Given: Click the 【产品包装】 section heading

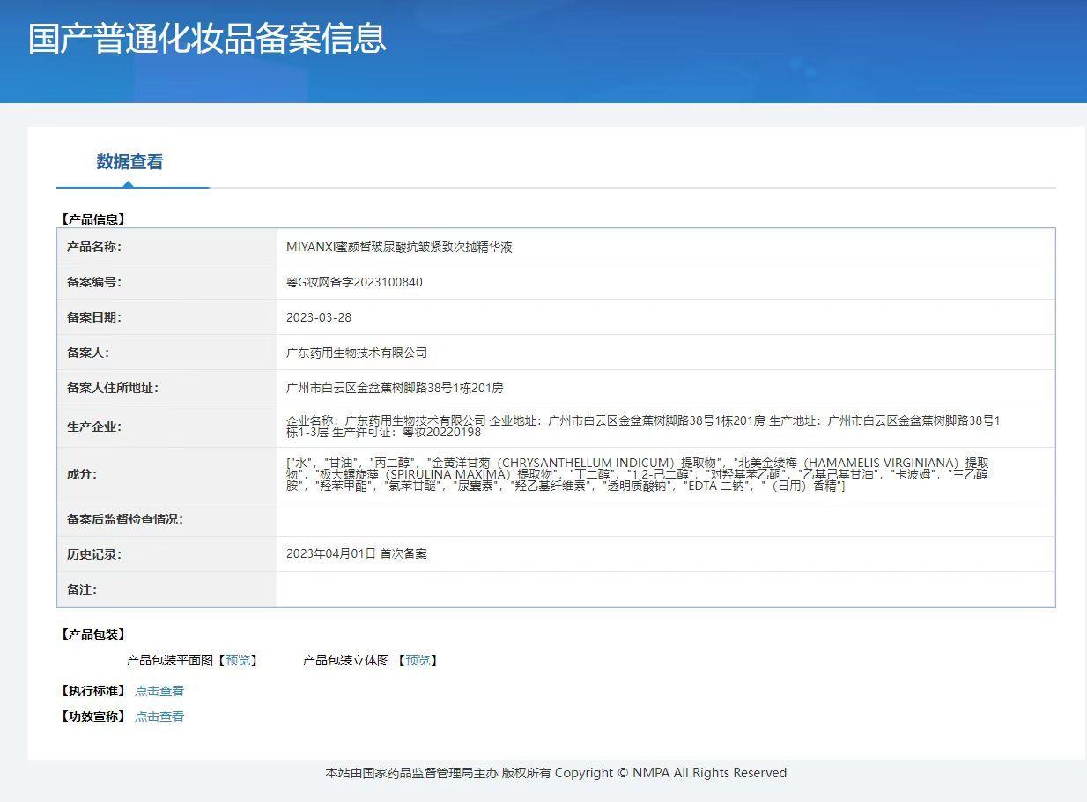Looking at the screenshot, I should (92, 635).
